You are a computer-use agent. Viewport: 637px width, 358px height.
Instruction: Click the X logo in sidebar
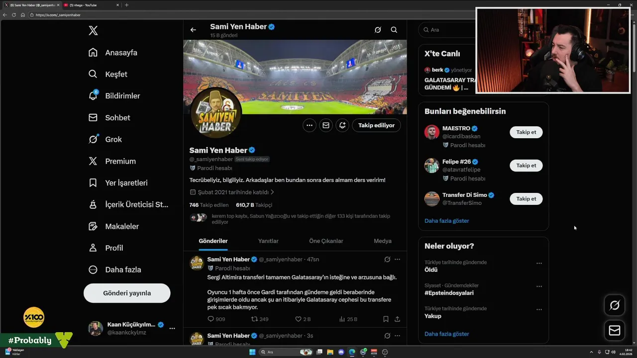tap(93, 31)
